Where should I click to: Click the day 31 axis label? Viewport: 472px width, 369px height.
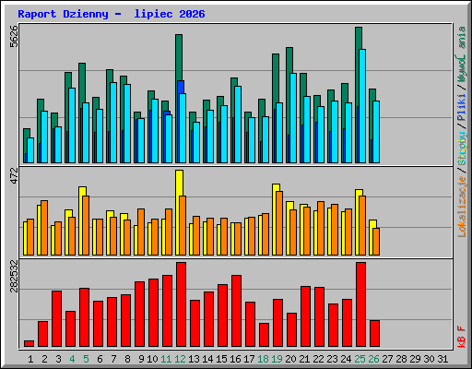(x=442, y=359)
